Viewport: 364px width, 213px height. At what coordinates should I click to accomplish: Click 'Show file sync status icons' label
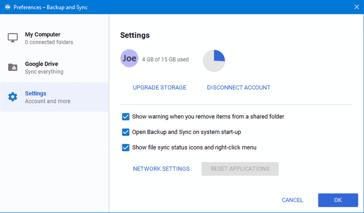point(194,147)
